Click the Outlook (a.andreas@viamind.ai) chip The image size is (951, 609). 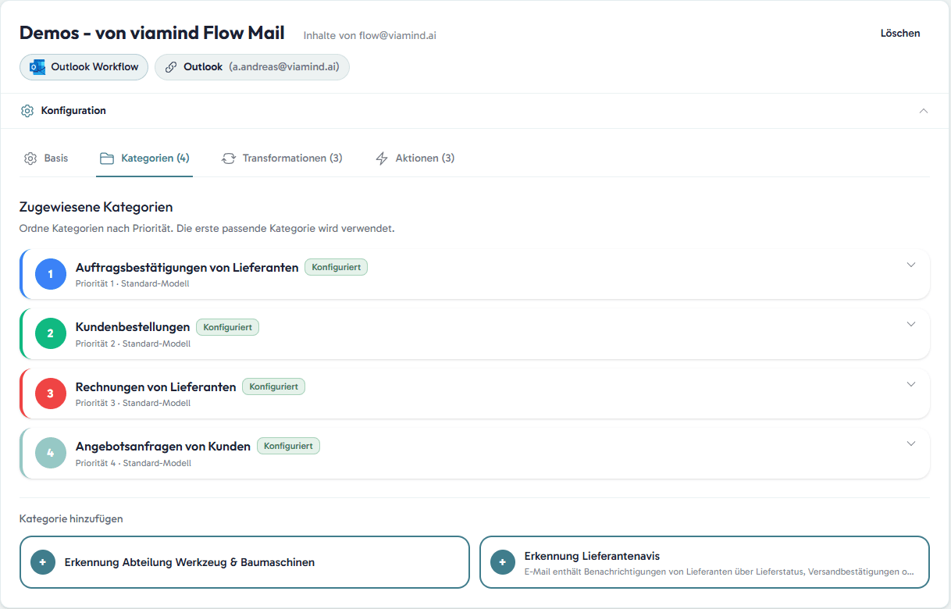point(251,67)
